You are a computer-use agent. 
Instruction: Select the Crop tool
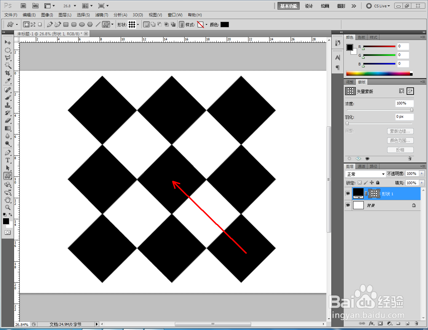point(8,73)
